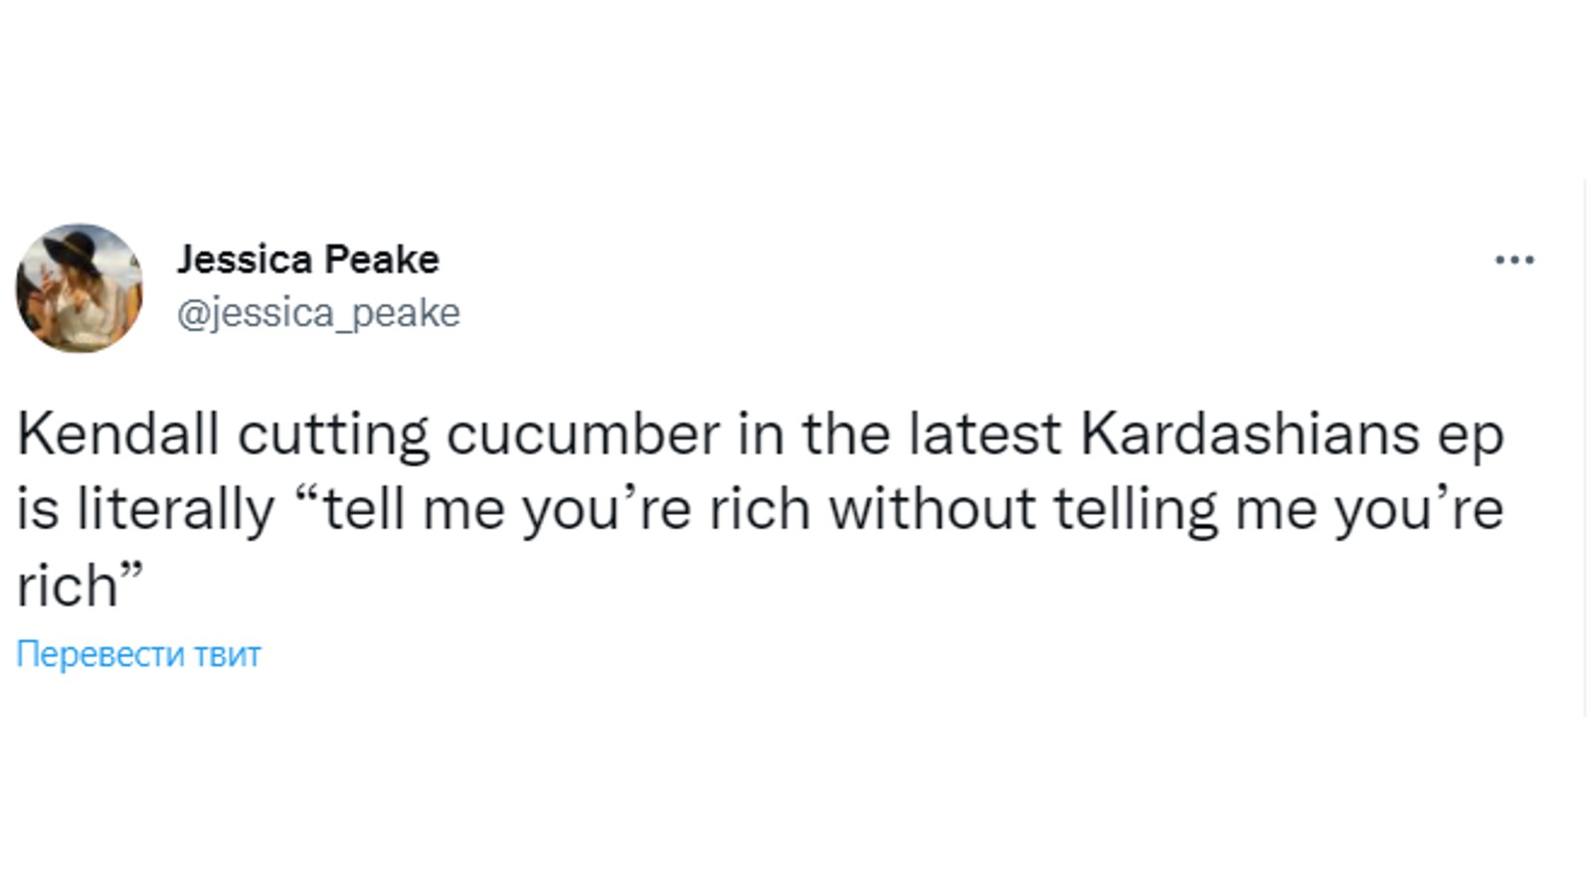Viewport: 1591px width, 895px height.
Task: Click the word "твит" in the translate link
Action: [228, 654]
